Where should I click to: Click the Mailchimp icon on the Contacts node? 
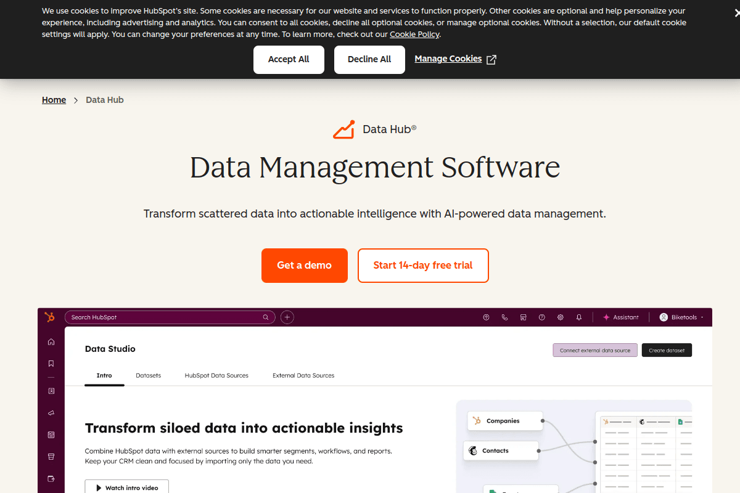click(x=473, y=450)
